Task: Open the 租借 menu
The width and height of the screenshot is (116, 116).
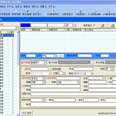Action: 27,7
